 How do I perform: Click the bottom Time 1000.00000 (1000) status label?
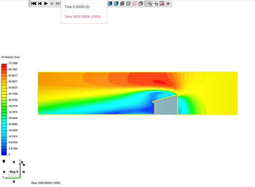(x=46, y=183)
